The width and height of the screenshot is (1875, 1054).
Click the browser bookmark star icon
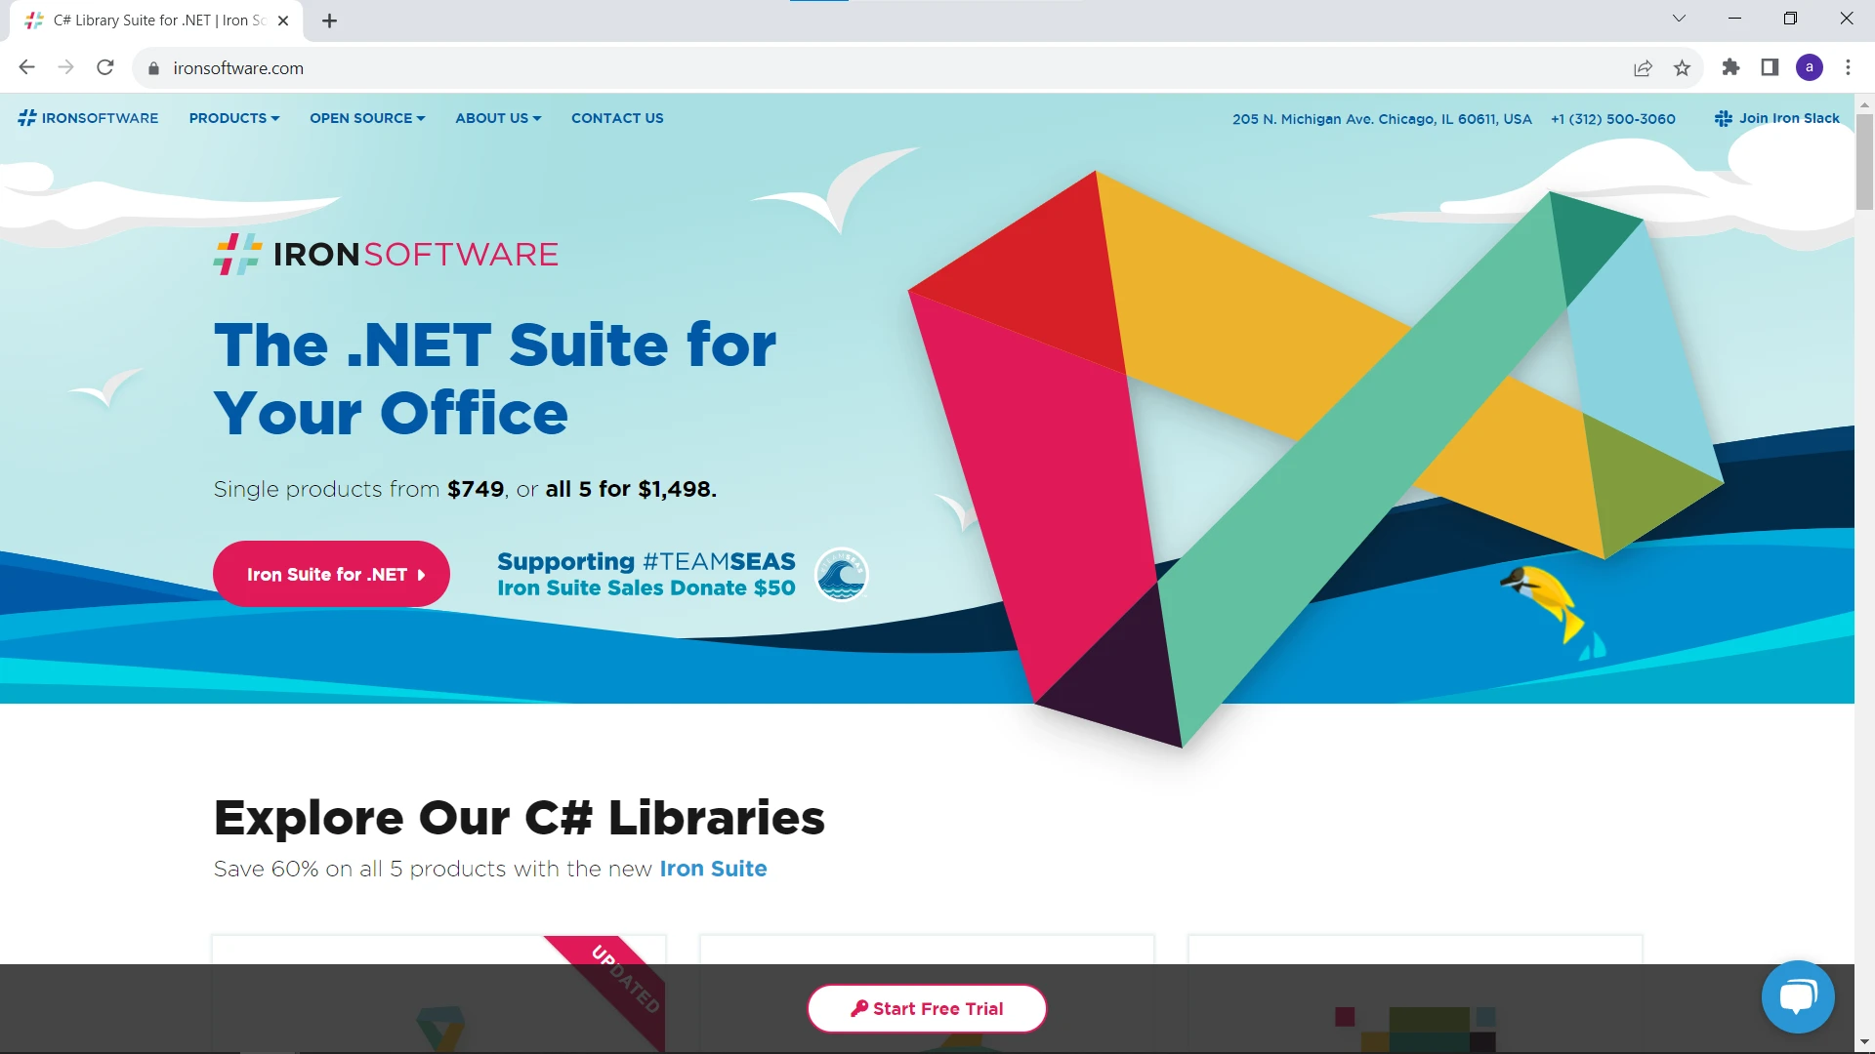(1684, 68)
